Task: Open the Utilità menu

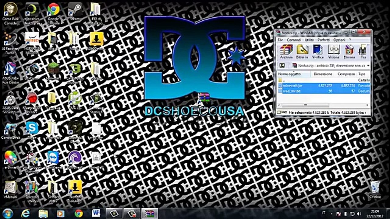Action: pos(309,40)
